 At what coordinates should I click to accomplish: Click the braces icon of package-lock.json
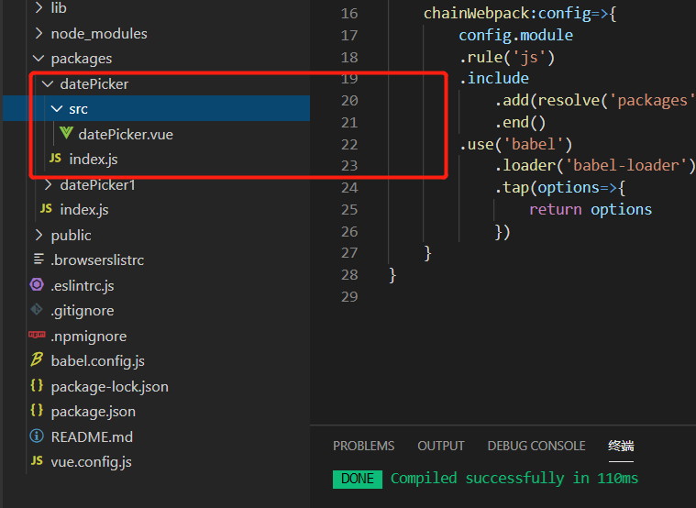tap(37, 385)
